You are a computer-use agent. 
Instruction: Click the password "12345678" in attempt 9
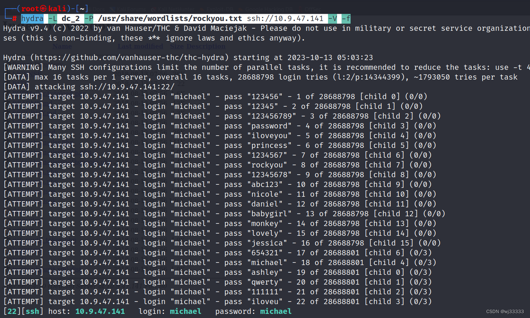pyautogui.click(x=269, y=175)
